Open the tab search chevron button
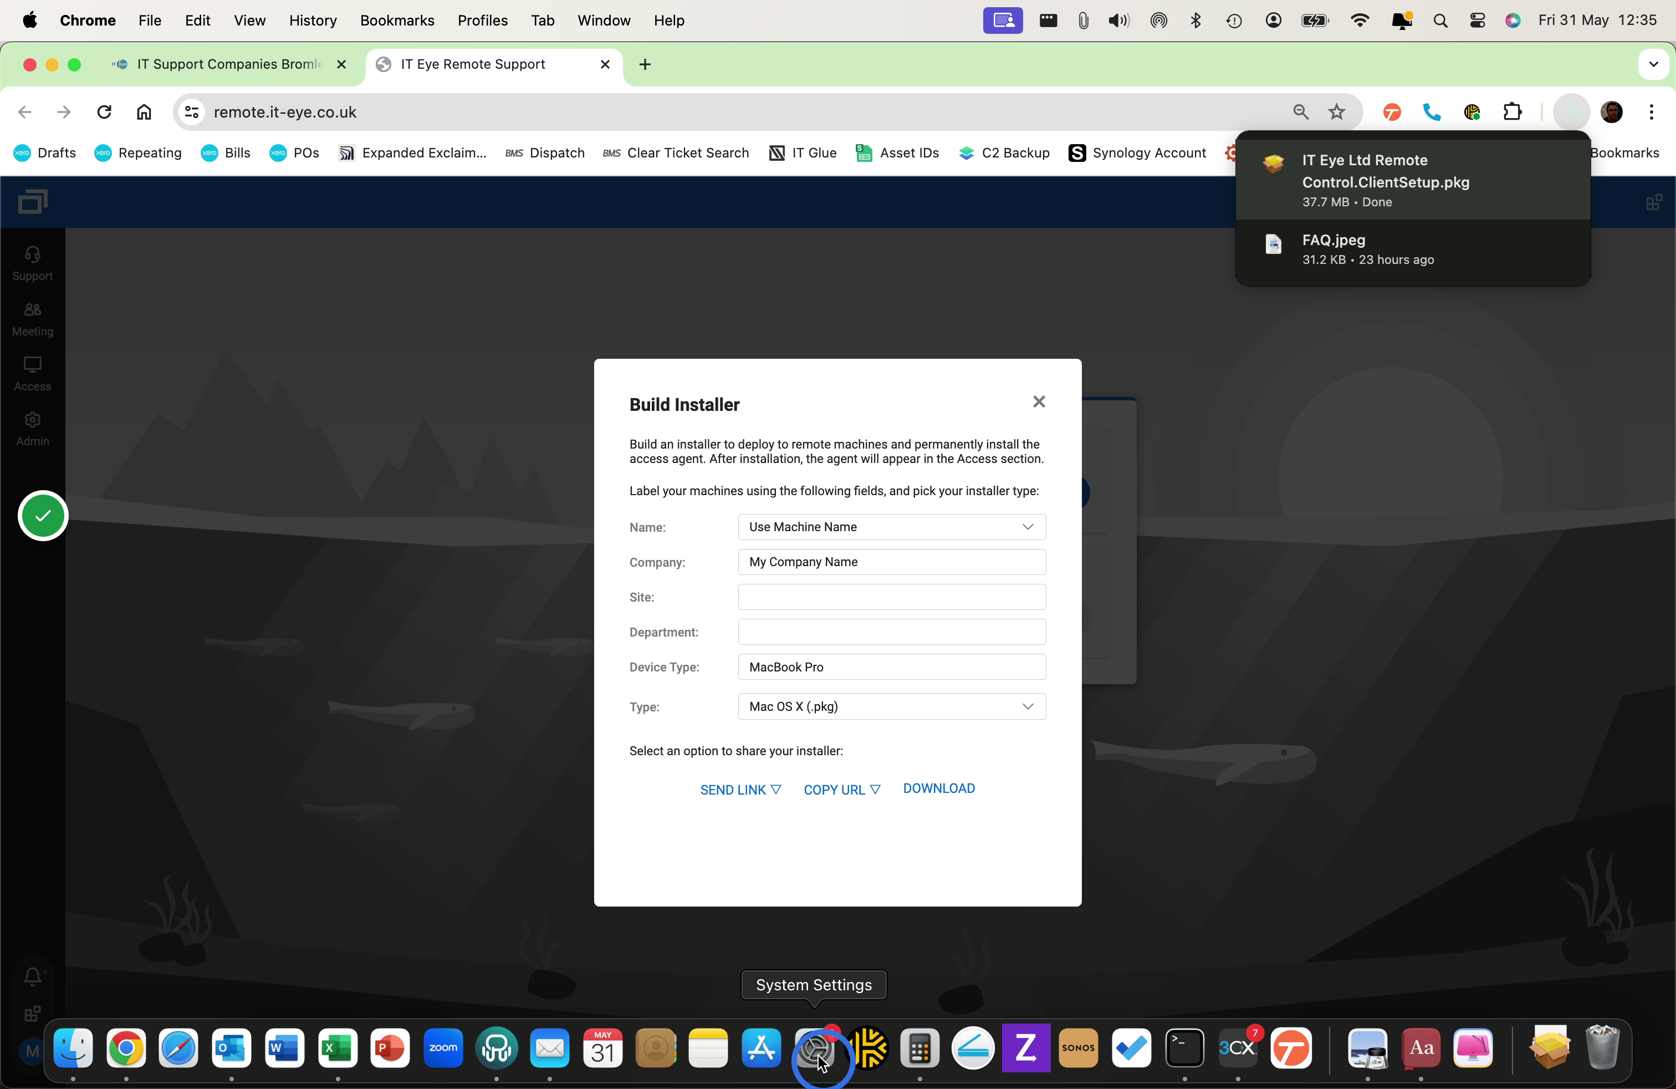Image resolution: width=1676 pixels, height=1089 pixels. [x=1653, y=64]
